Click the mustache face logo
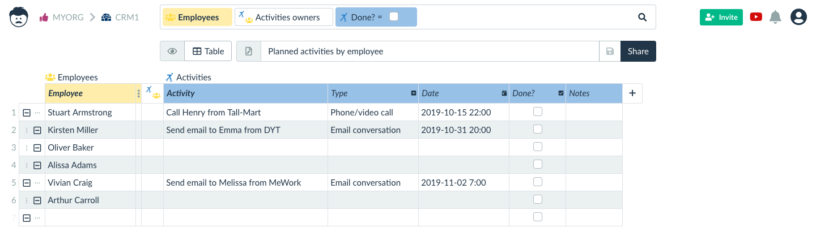Image resolution: width=816 pixels, height=236 pixels. pyautogui.click(x=19, y=17)
